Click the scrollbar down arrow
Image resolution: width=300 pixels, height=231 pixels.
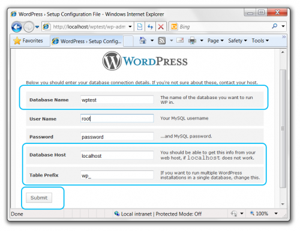click(283, 204)
